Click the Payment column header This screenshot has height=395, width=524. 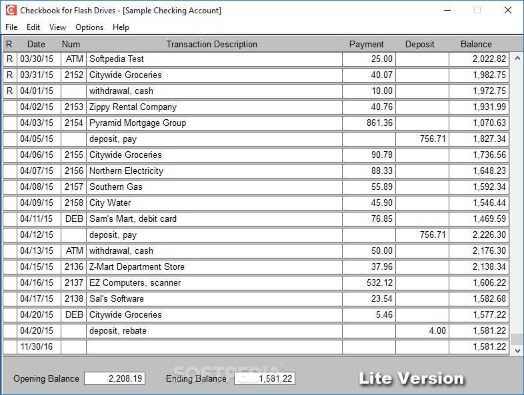coord(366,44)
